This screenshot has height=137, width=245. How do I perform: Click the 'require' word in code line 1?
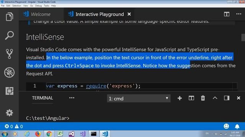pos(96,86)
